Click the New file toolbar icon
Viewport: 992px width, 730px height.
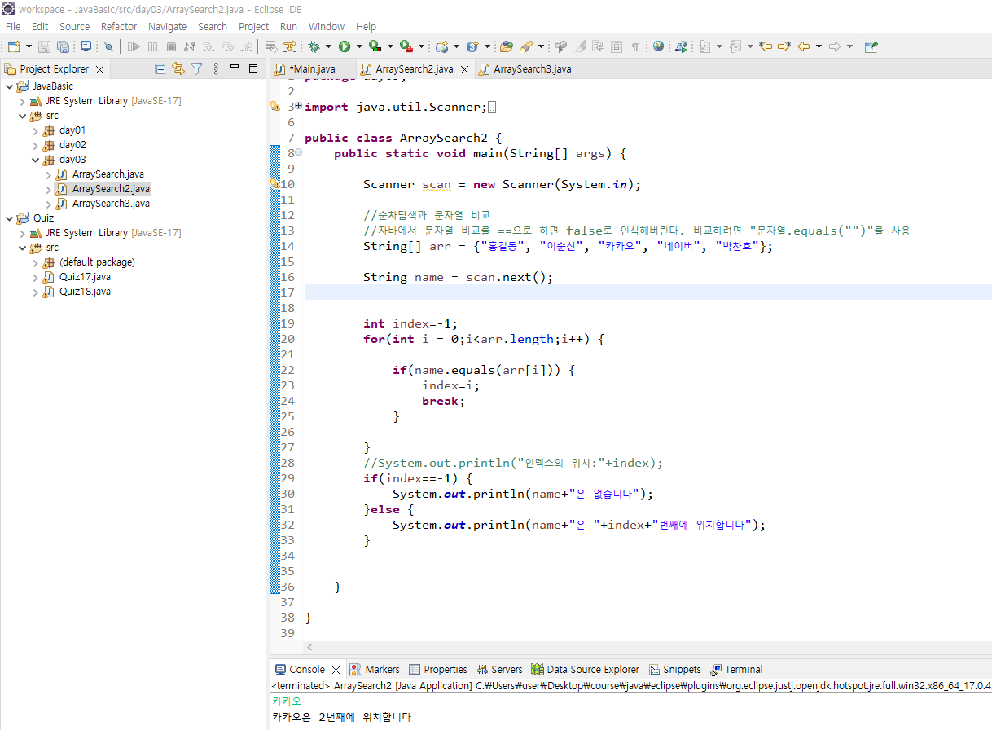pos(14,46)
